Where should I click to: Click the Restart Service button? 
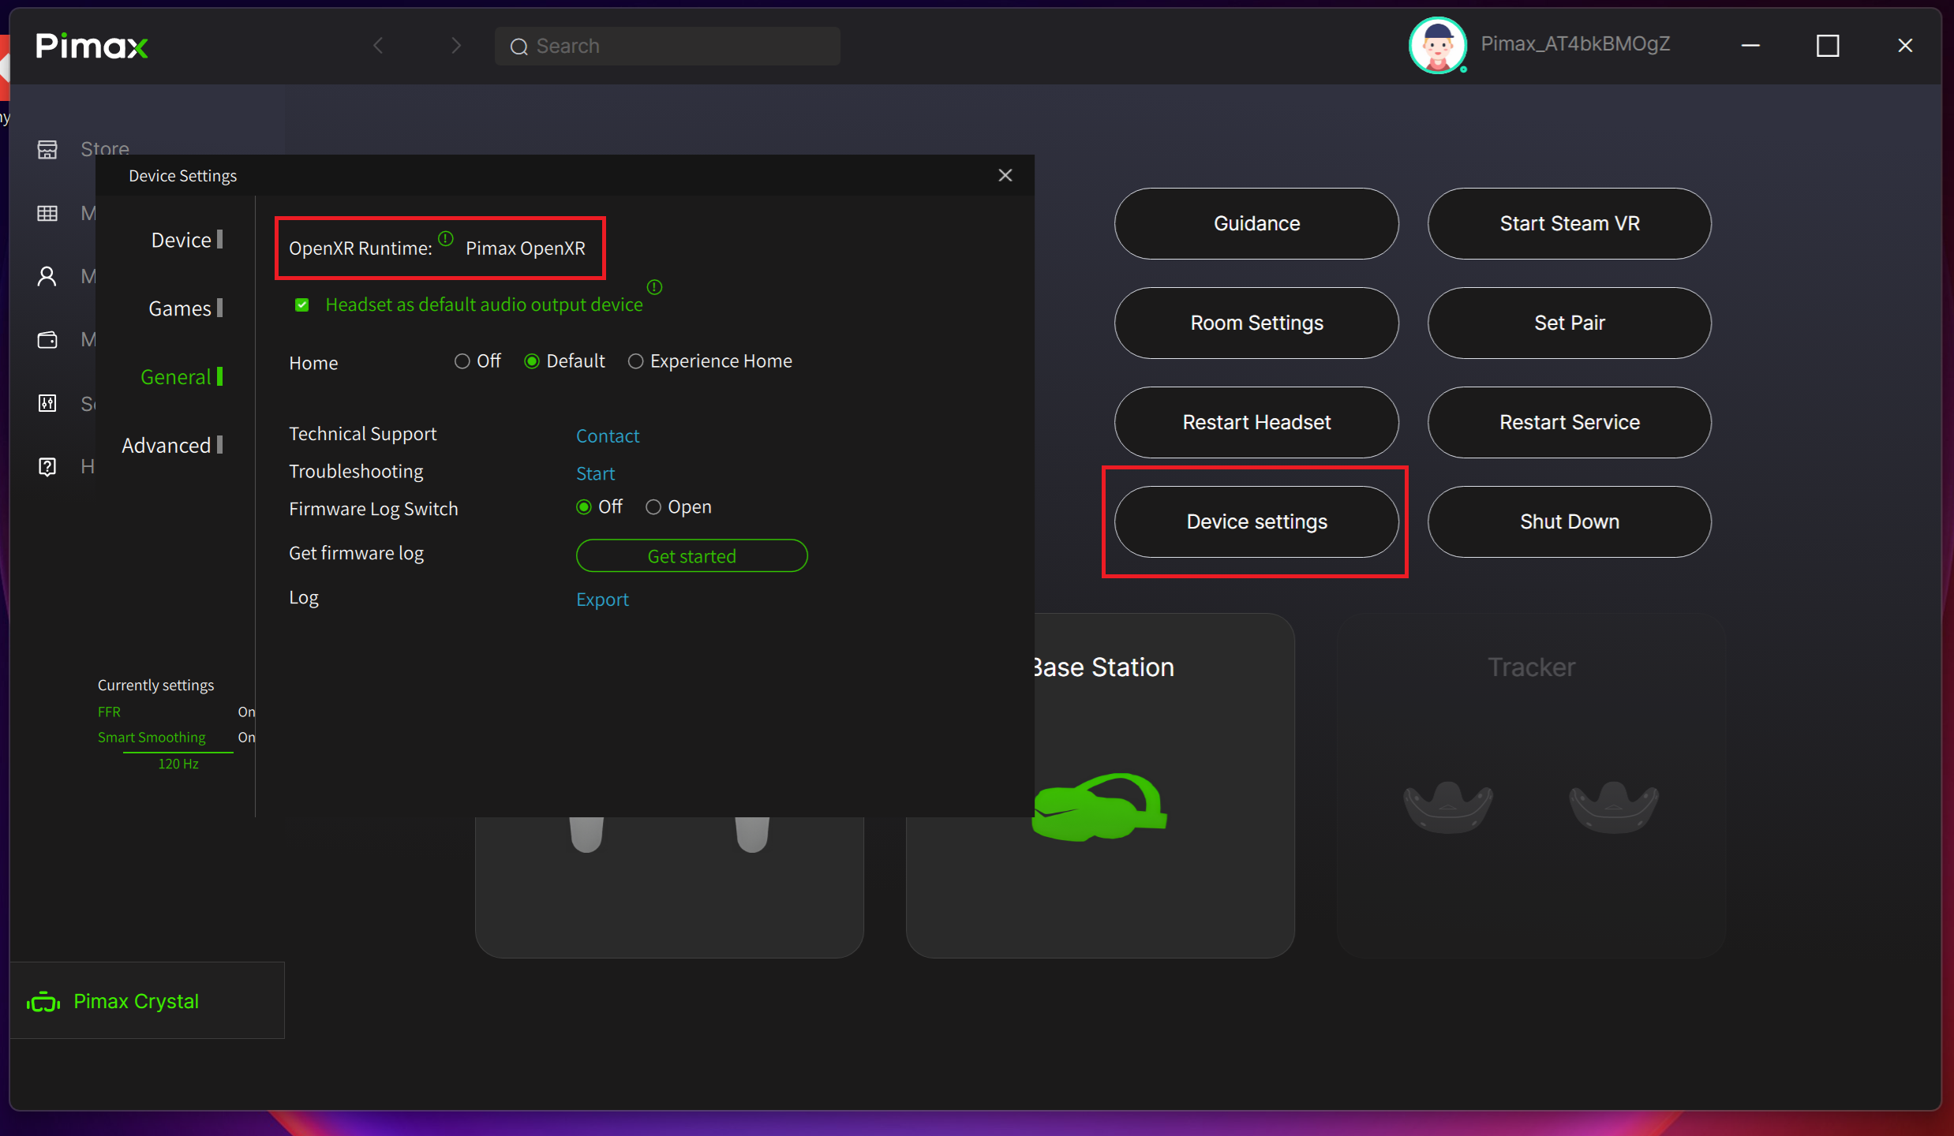pos(1569,423)
